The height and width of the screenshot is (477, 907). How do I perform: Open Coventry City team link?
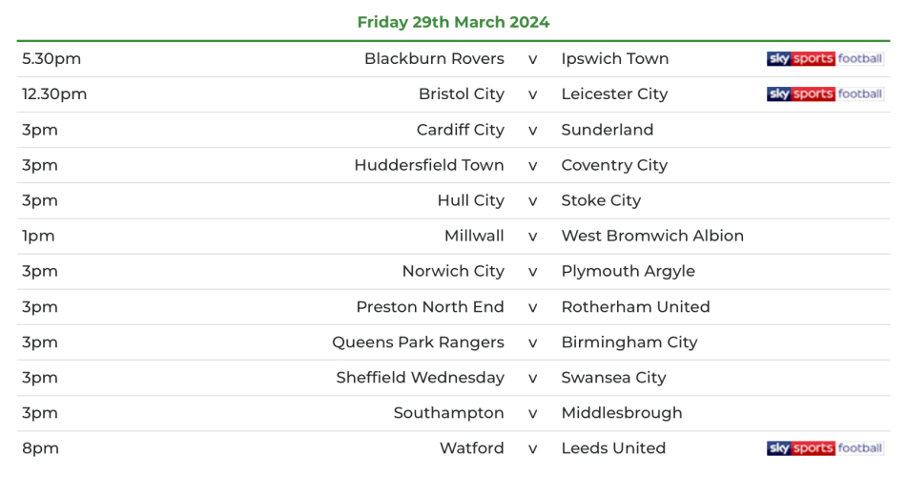614,165
